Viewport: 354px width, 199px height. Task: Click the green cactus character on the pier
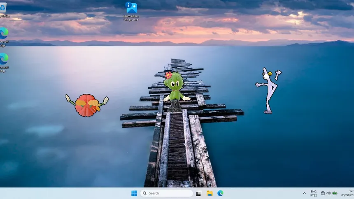(x=176, y=92)
